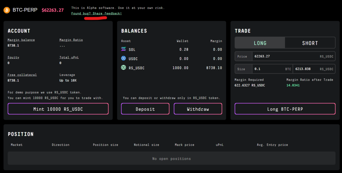The width and height of the screenshot is (342, 173).
Task: Click the SOL wallet balance 0.28
Action: pyautogui.click(x=184, y=49)
